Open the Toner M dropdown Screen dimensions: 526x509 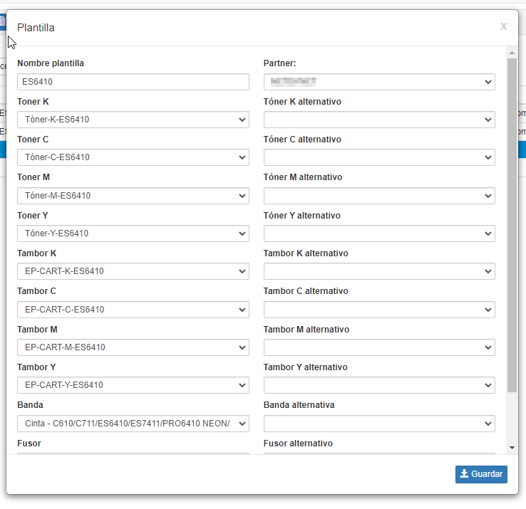pyautogui.click(x=133, y=196)
